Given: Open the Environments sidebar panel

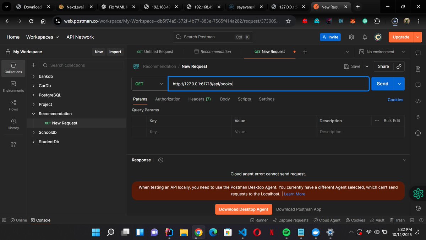Looking at the screenshot, I should pyautogui.click(x=13, y=87).
